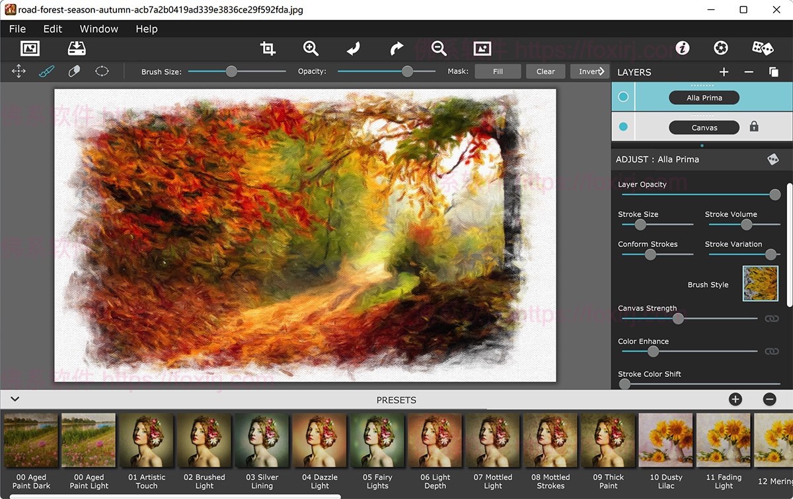
Task: Select the 09 Thick Paint preset thumbnail
Action: click(607, 440)
